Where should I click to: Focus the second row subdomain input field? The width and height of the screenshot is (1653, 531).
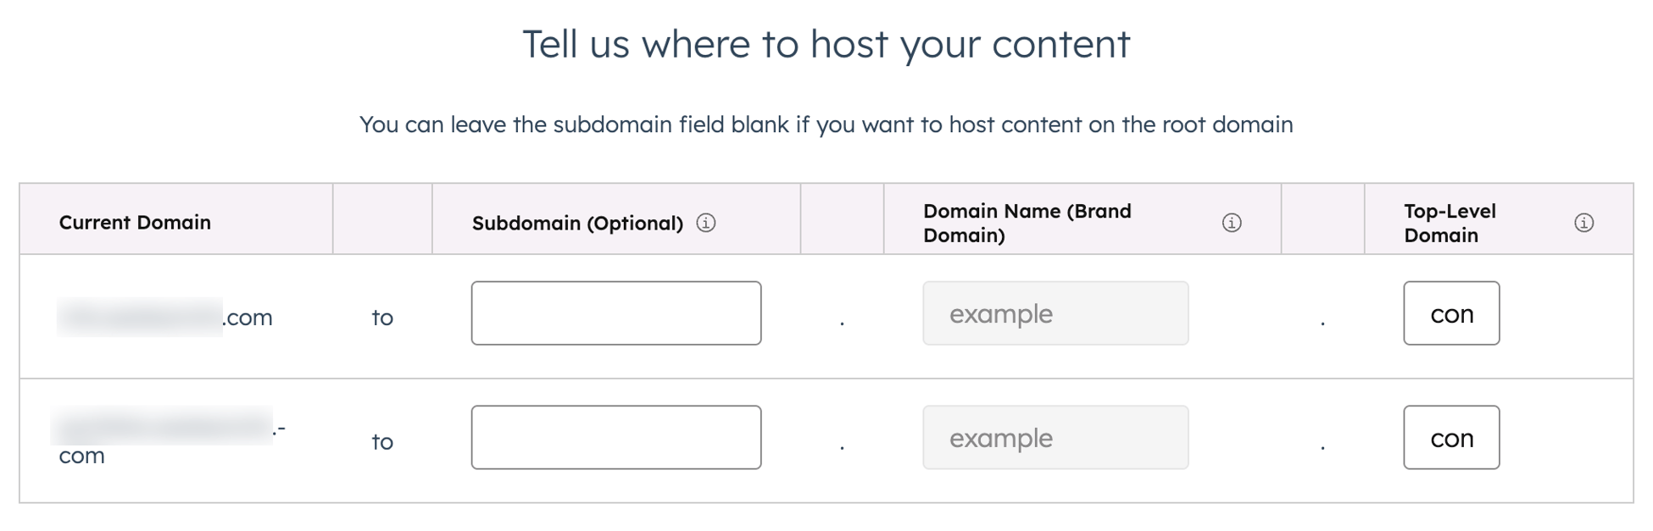[x=615, y=438]
